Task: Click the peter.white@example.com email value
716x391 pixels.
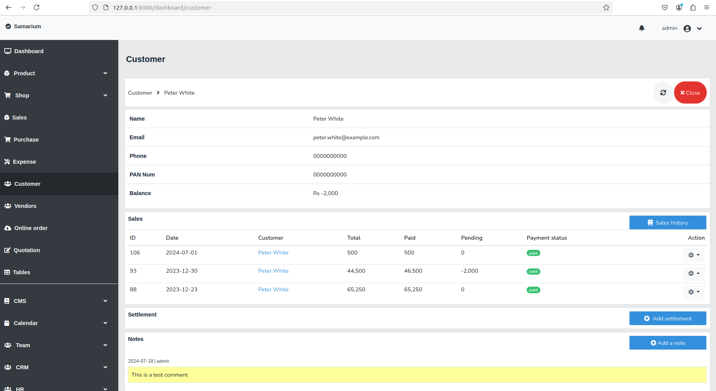Action: (x=346, y=137)
